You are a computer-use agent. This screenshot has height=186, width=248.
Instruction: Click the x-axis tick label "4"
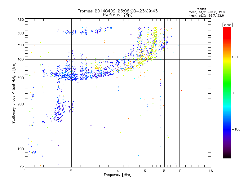[118, 171]
